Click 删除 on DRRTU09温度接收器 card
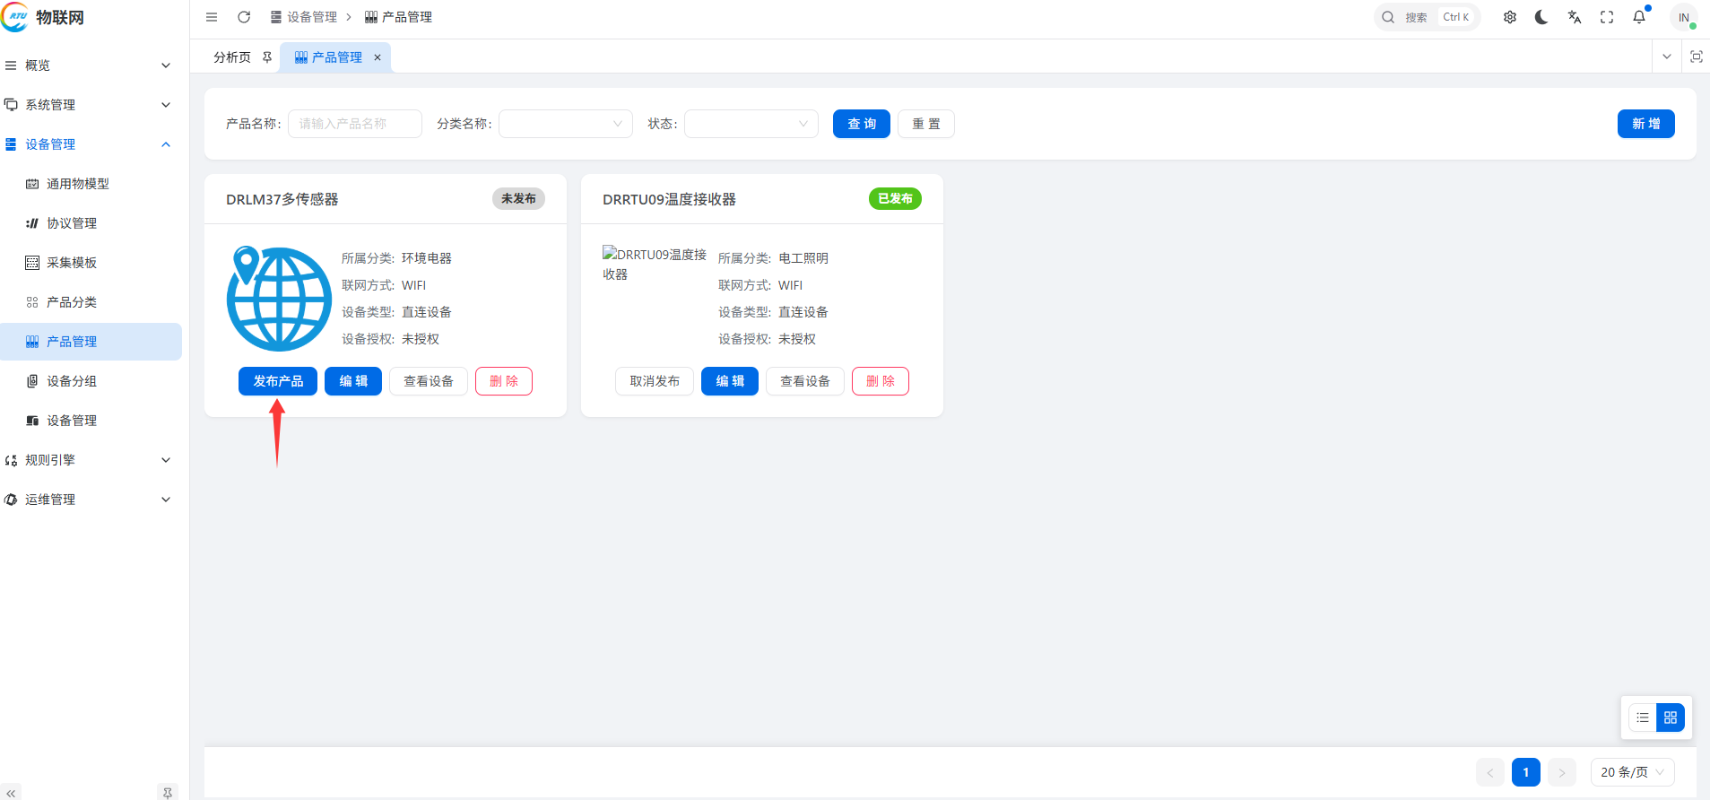Image resolution: width=1710 pixels, height=800 pixels. click(x=881, y=381)
